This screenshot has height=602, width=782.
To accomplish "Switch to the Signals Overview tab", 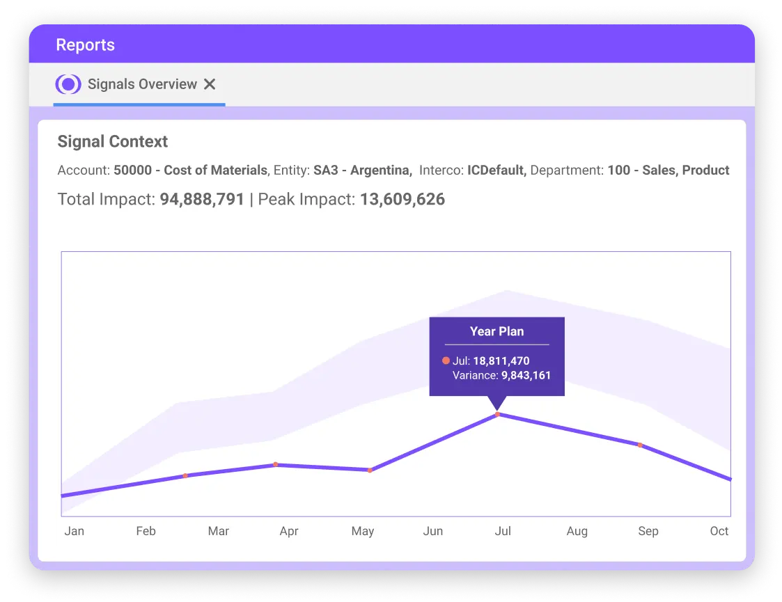I will 141,84.
